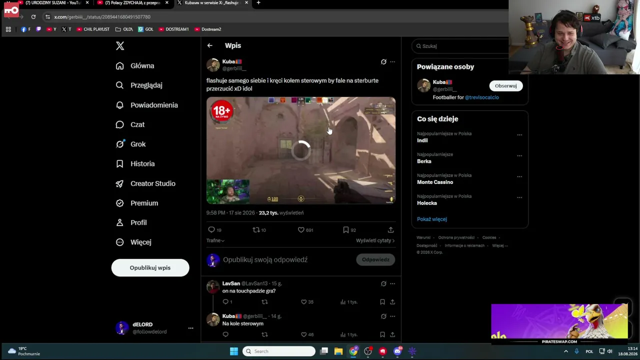Open options for Monte Cassino trend
640x360 pixels.
[x=519, y=176]
